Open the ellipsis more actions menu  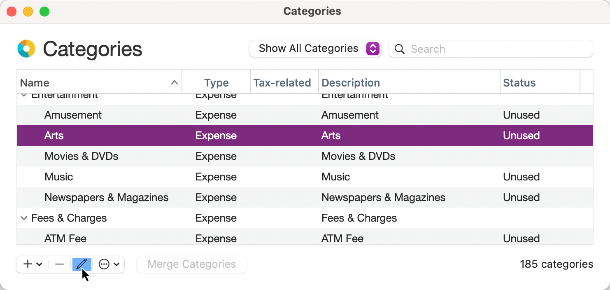point(109,264)
